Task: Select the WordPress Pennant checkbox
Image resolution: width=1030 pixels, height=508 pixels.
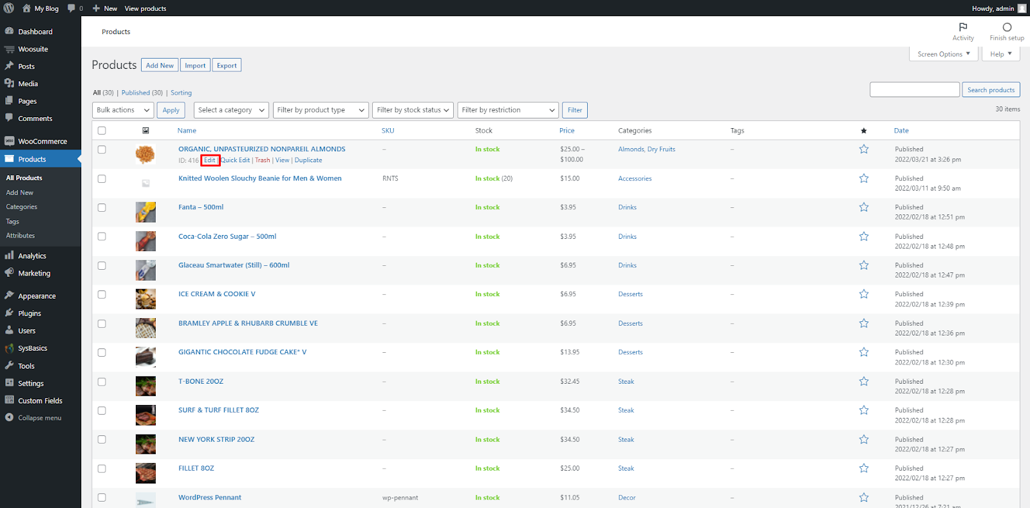Action: [102, 497]
